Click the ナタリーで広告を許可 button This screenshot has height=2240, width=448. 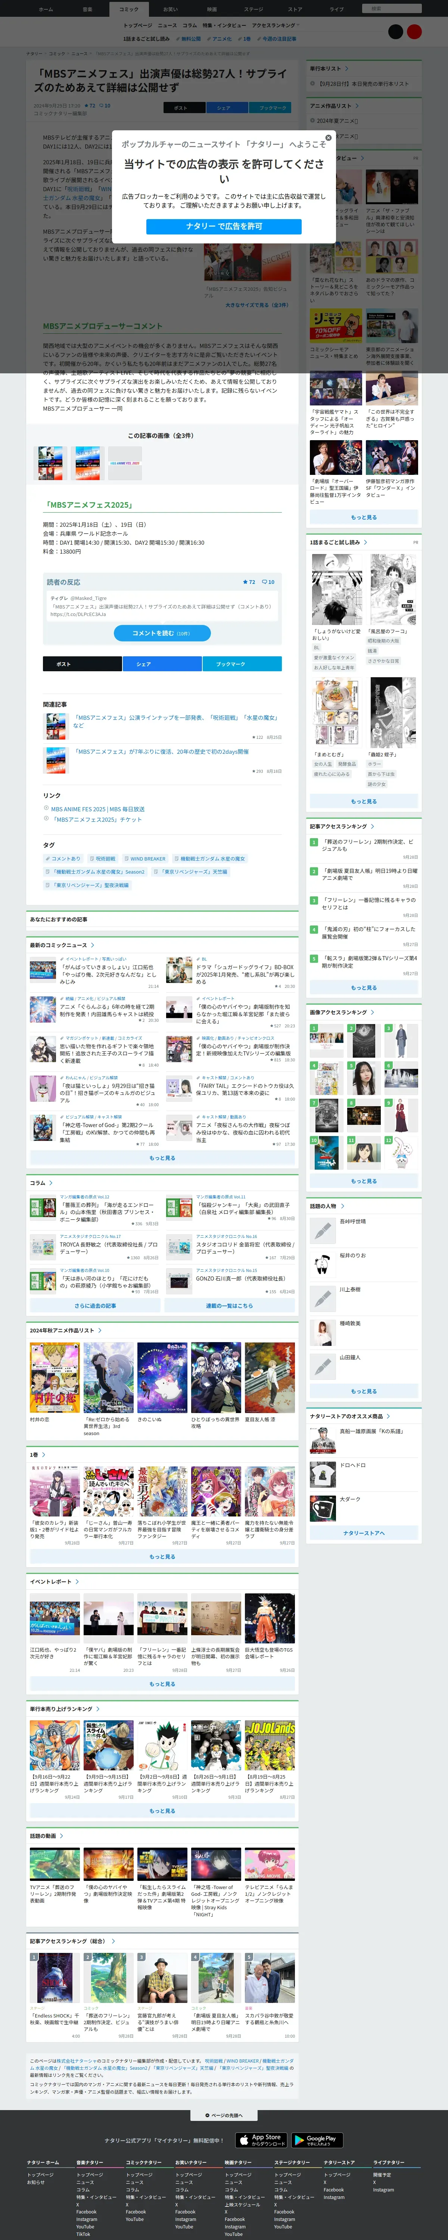[224, 226]
